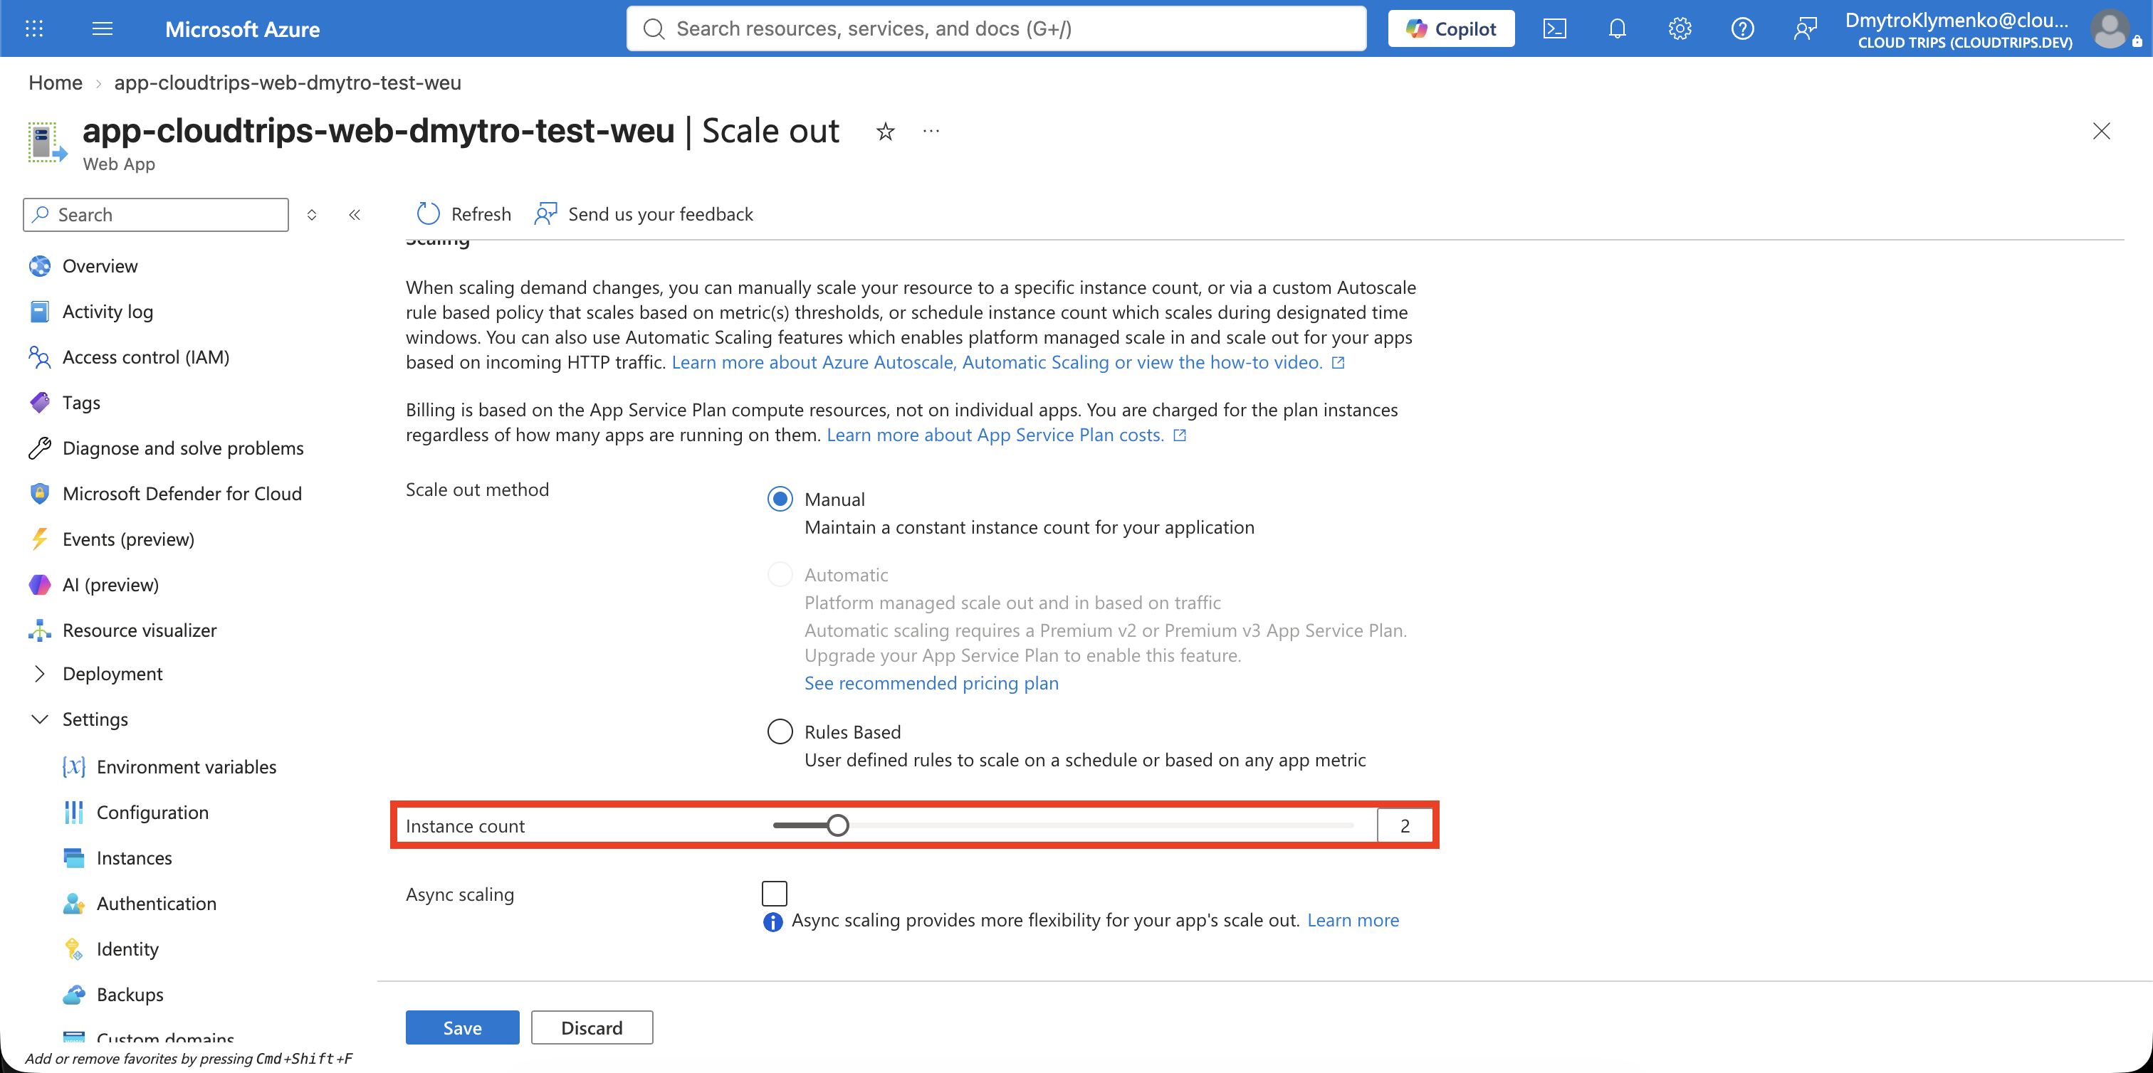Select the Rules Based radio button
Viewport: 2153px width, 1073px height.
point(780,731)
